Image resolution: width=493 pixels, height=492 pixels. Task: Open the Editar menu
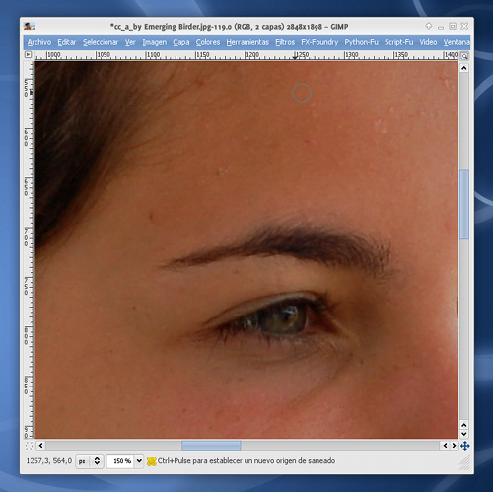pos(67,42)
